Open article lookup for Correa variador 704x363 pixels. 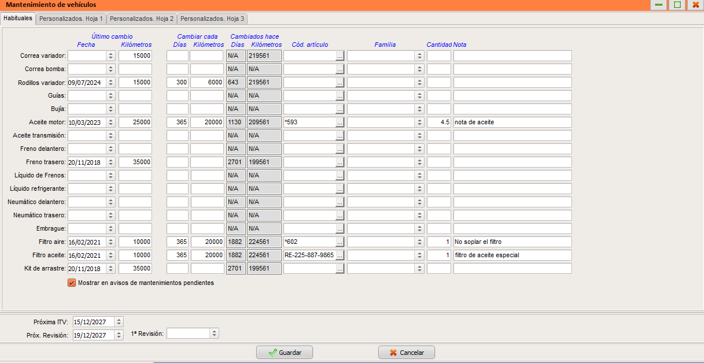(x=340, y=56)
